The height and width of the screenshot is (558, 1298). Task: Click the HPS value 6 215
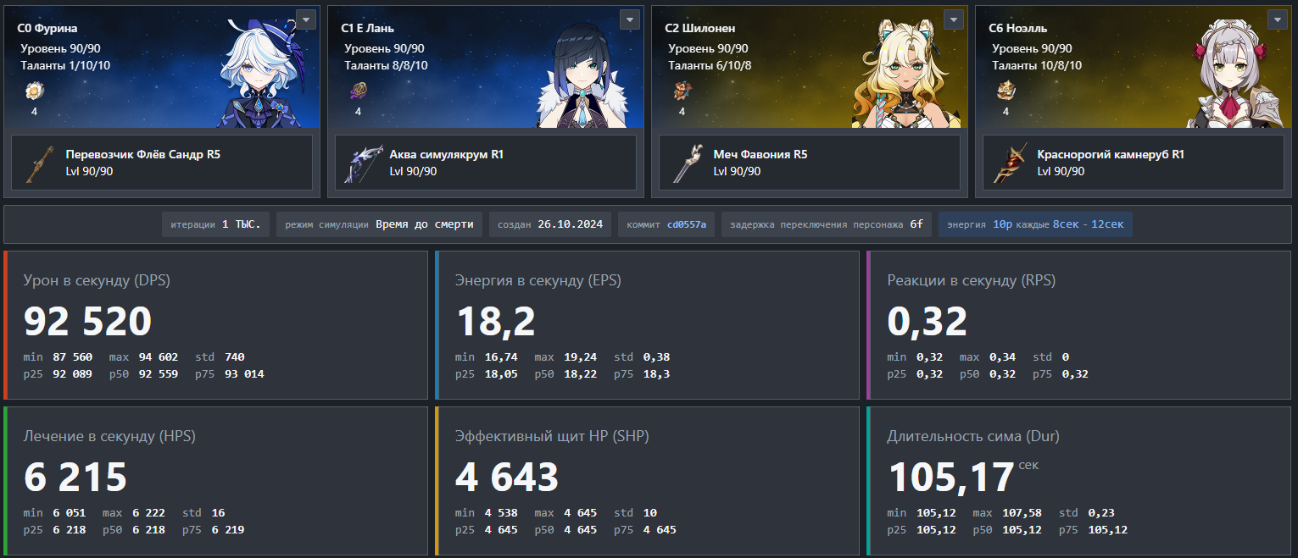click(x=75, y=478)
